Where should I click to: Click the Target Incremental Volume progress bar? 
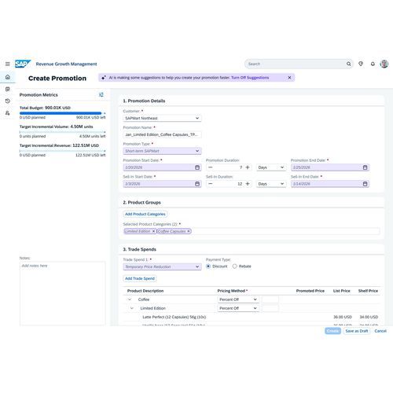point(62,132)
